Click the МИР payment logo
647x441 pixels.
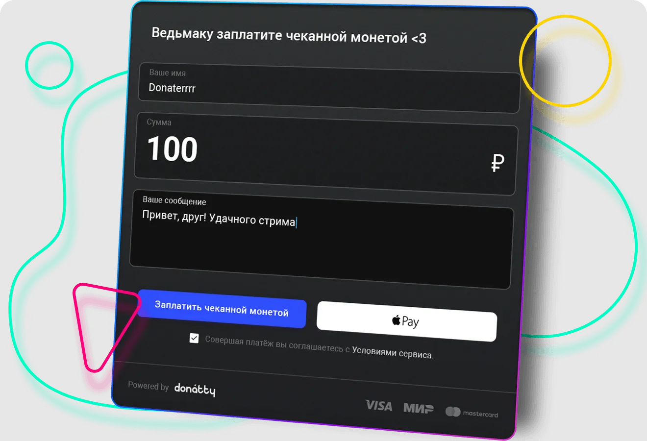(x=418, y=408)
